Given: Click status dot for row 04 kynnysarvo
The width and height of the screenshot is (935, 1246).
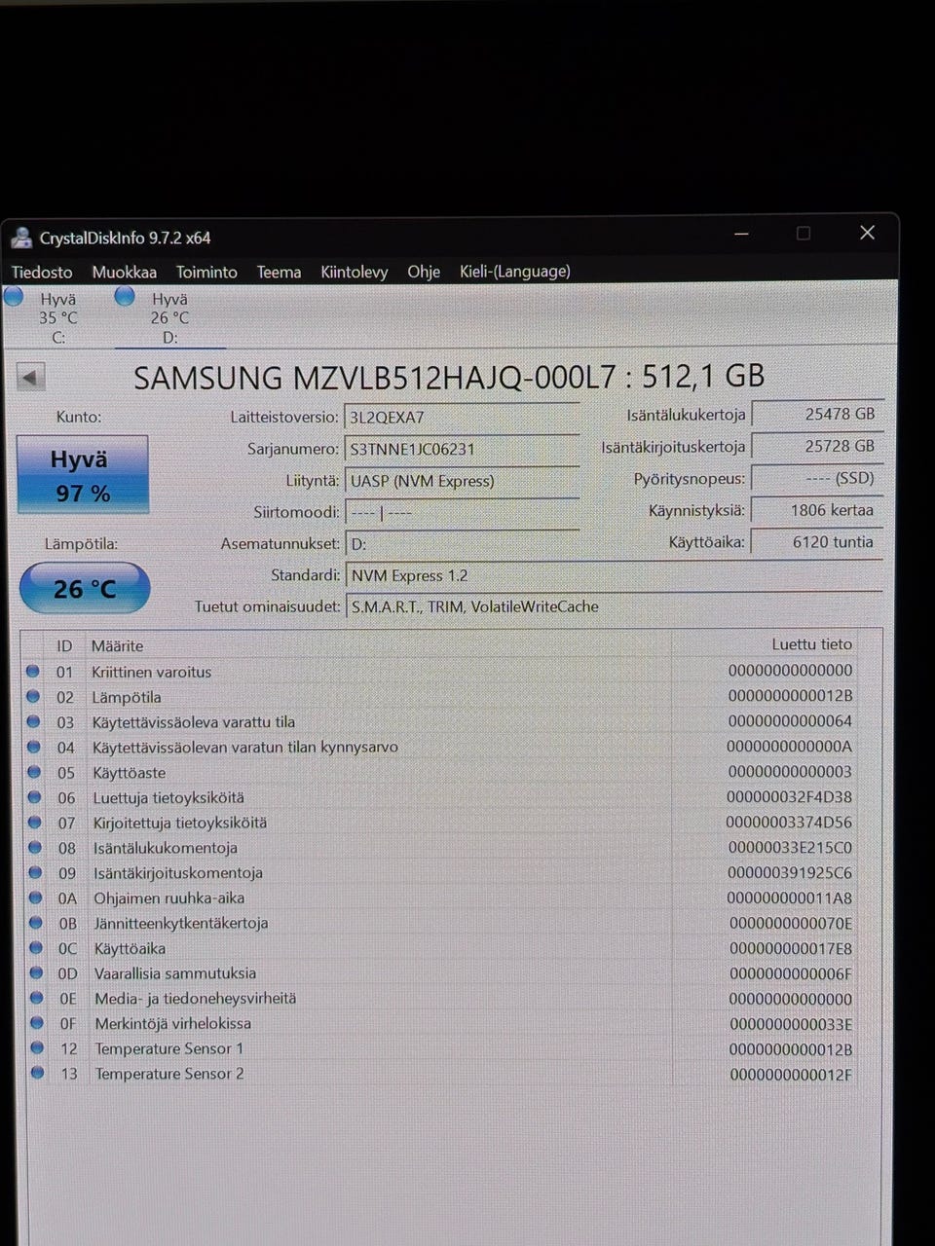Looking at the screenshot, I should 34,747.
